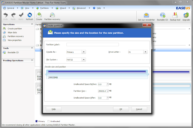Click the Help menu diamond icon
This screenshot has height=128, width=193.
tap(94, 8)
